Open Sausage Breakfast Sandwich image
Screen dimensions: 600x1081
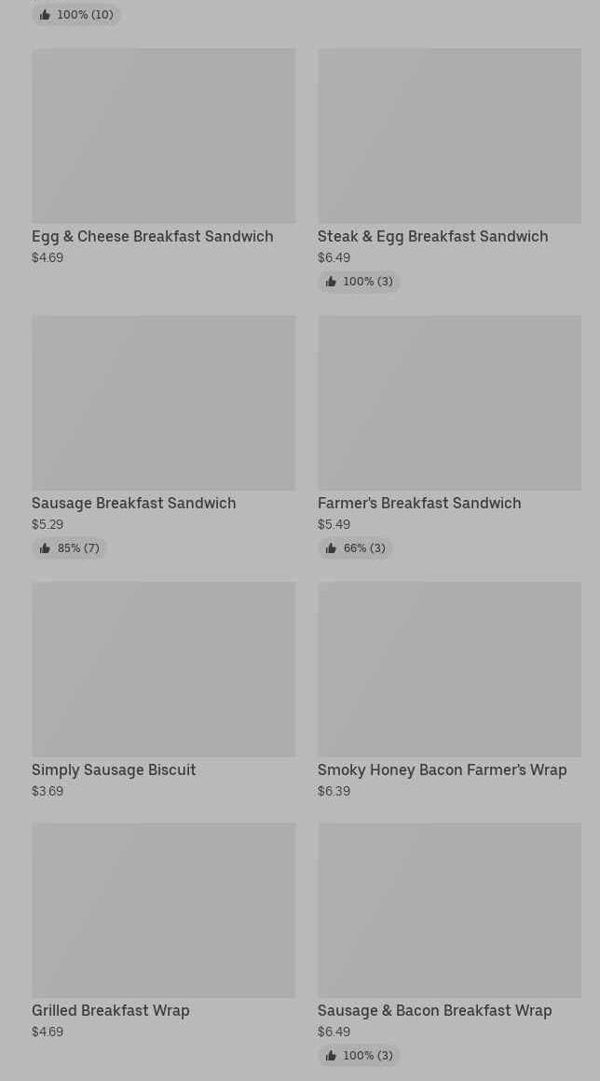pyautogui.click(x=163, y=403)
